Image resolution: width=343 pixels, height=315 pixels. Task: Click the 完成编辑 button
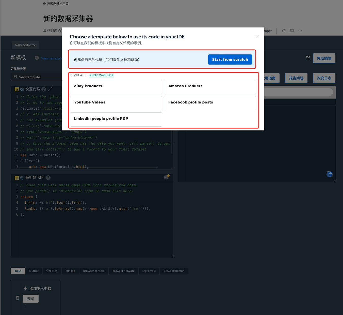point(324,58)
